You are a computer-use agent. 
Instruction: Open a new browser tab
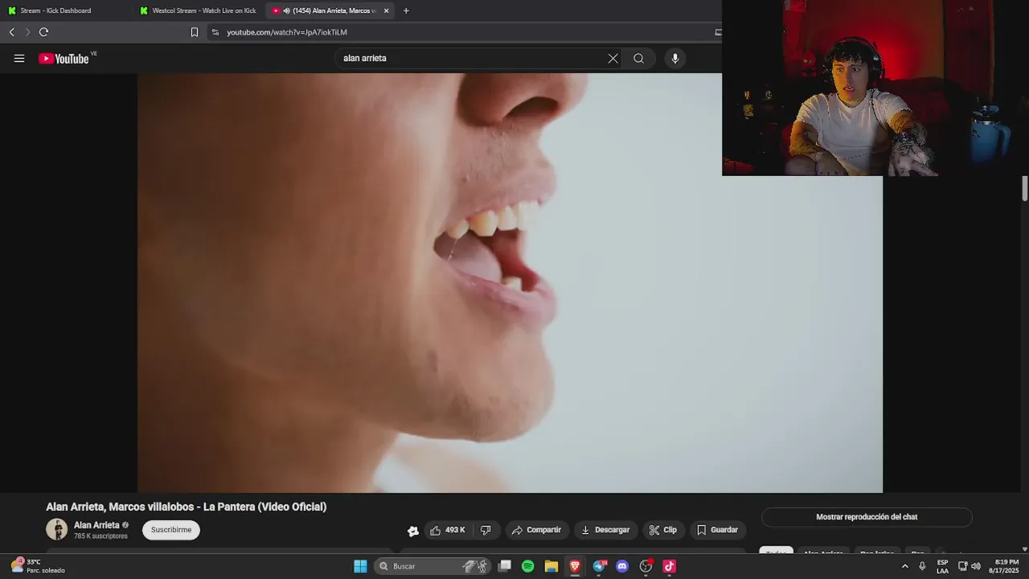click(405, 10)
